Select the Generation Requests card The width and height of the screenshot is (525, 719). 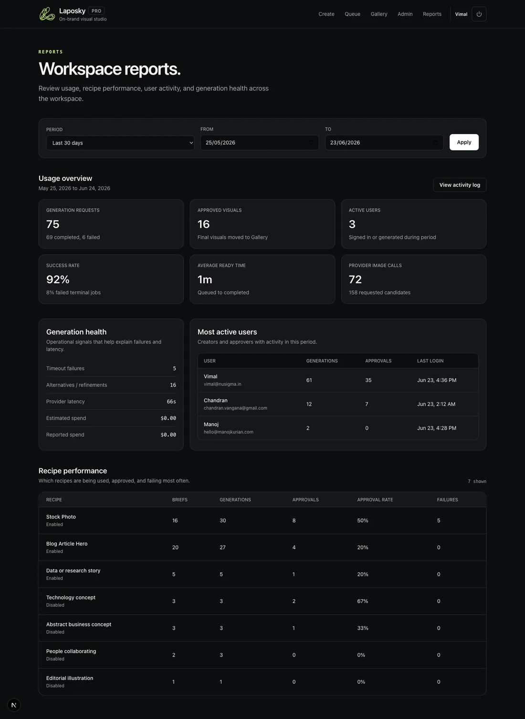click(111, 224)
